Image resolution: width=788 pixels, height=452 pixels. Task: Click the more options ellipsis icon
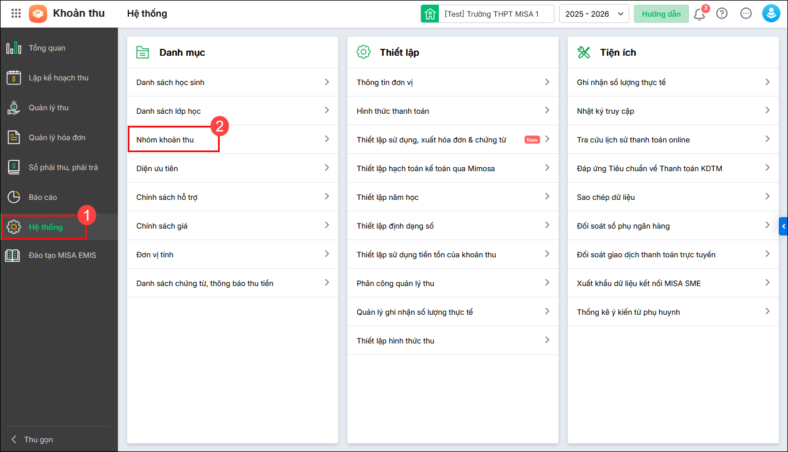point(746,14)
